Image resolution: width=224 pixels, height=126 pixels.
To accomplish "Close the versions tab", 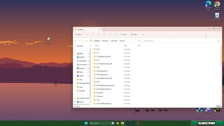I will click(x=99, y=29).
